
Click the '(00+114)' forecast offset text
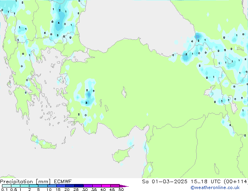(x=236, y=182)
